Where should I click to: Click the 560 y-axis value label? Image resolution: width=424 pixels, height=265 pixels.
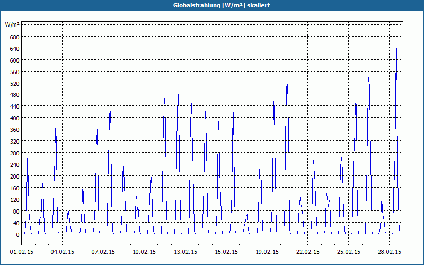(15, 72)
